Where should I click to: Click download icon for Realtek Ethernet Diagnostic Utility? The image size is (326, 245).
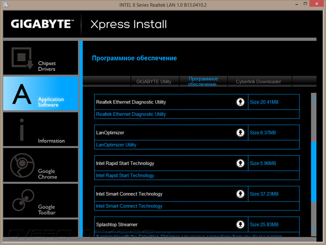pyautogui.click(x=240, y=102)
